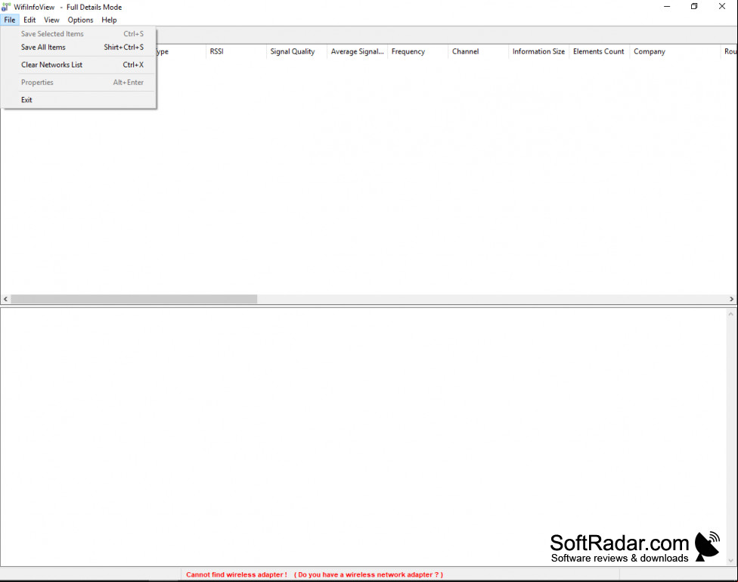Viewport: 738px width, 582px height.
Task: Open the Edit menu
Action: pos(29,20)
